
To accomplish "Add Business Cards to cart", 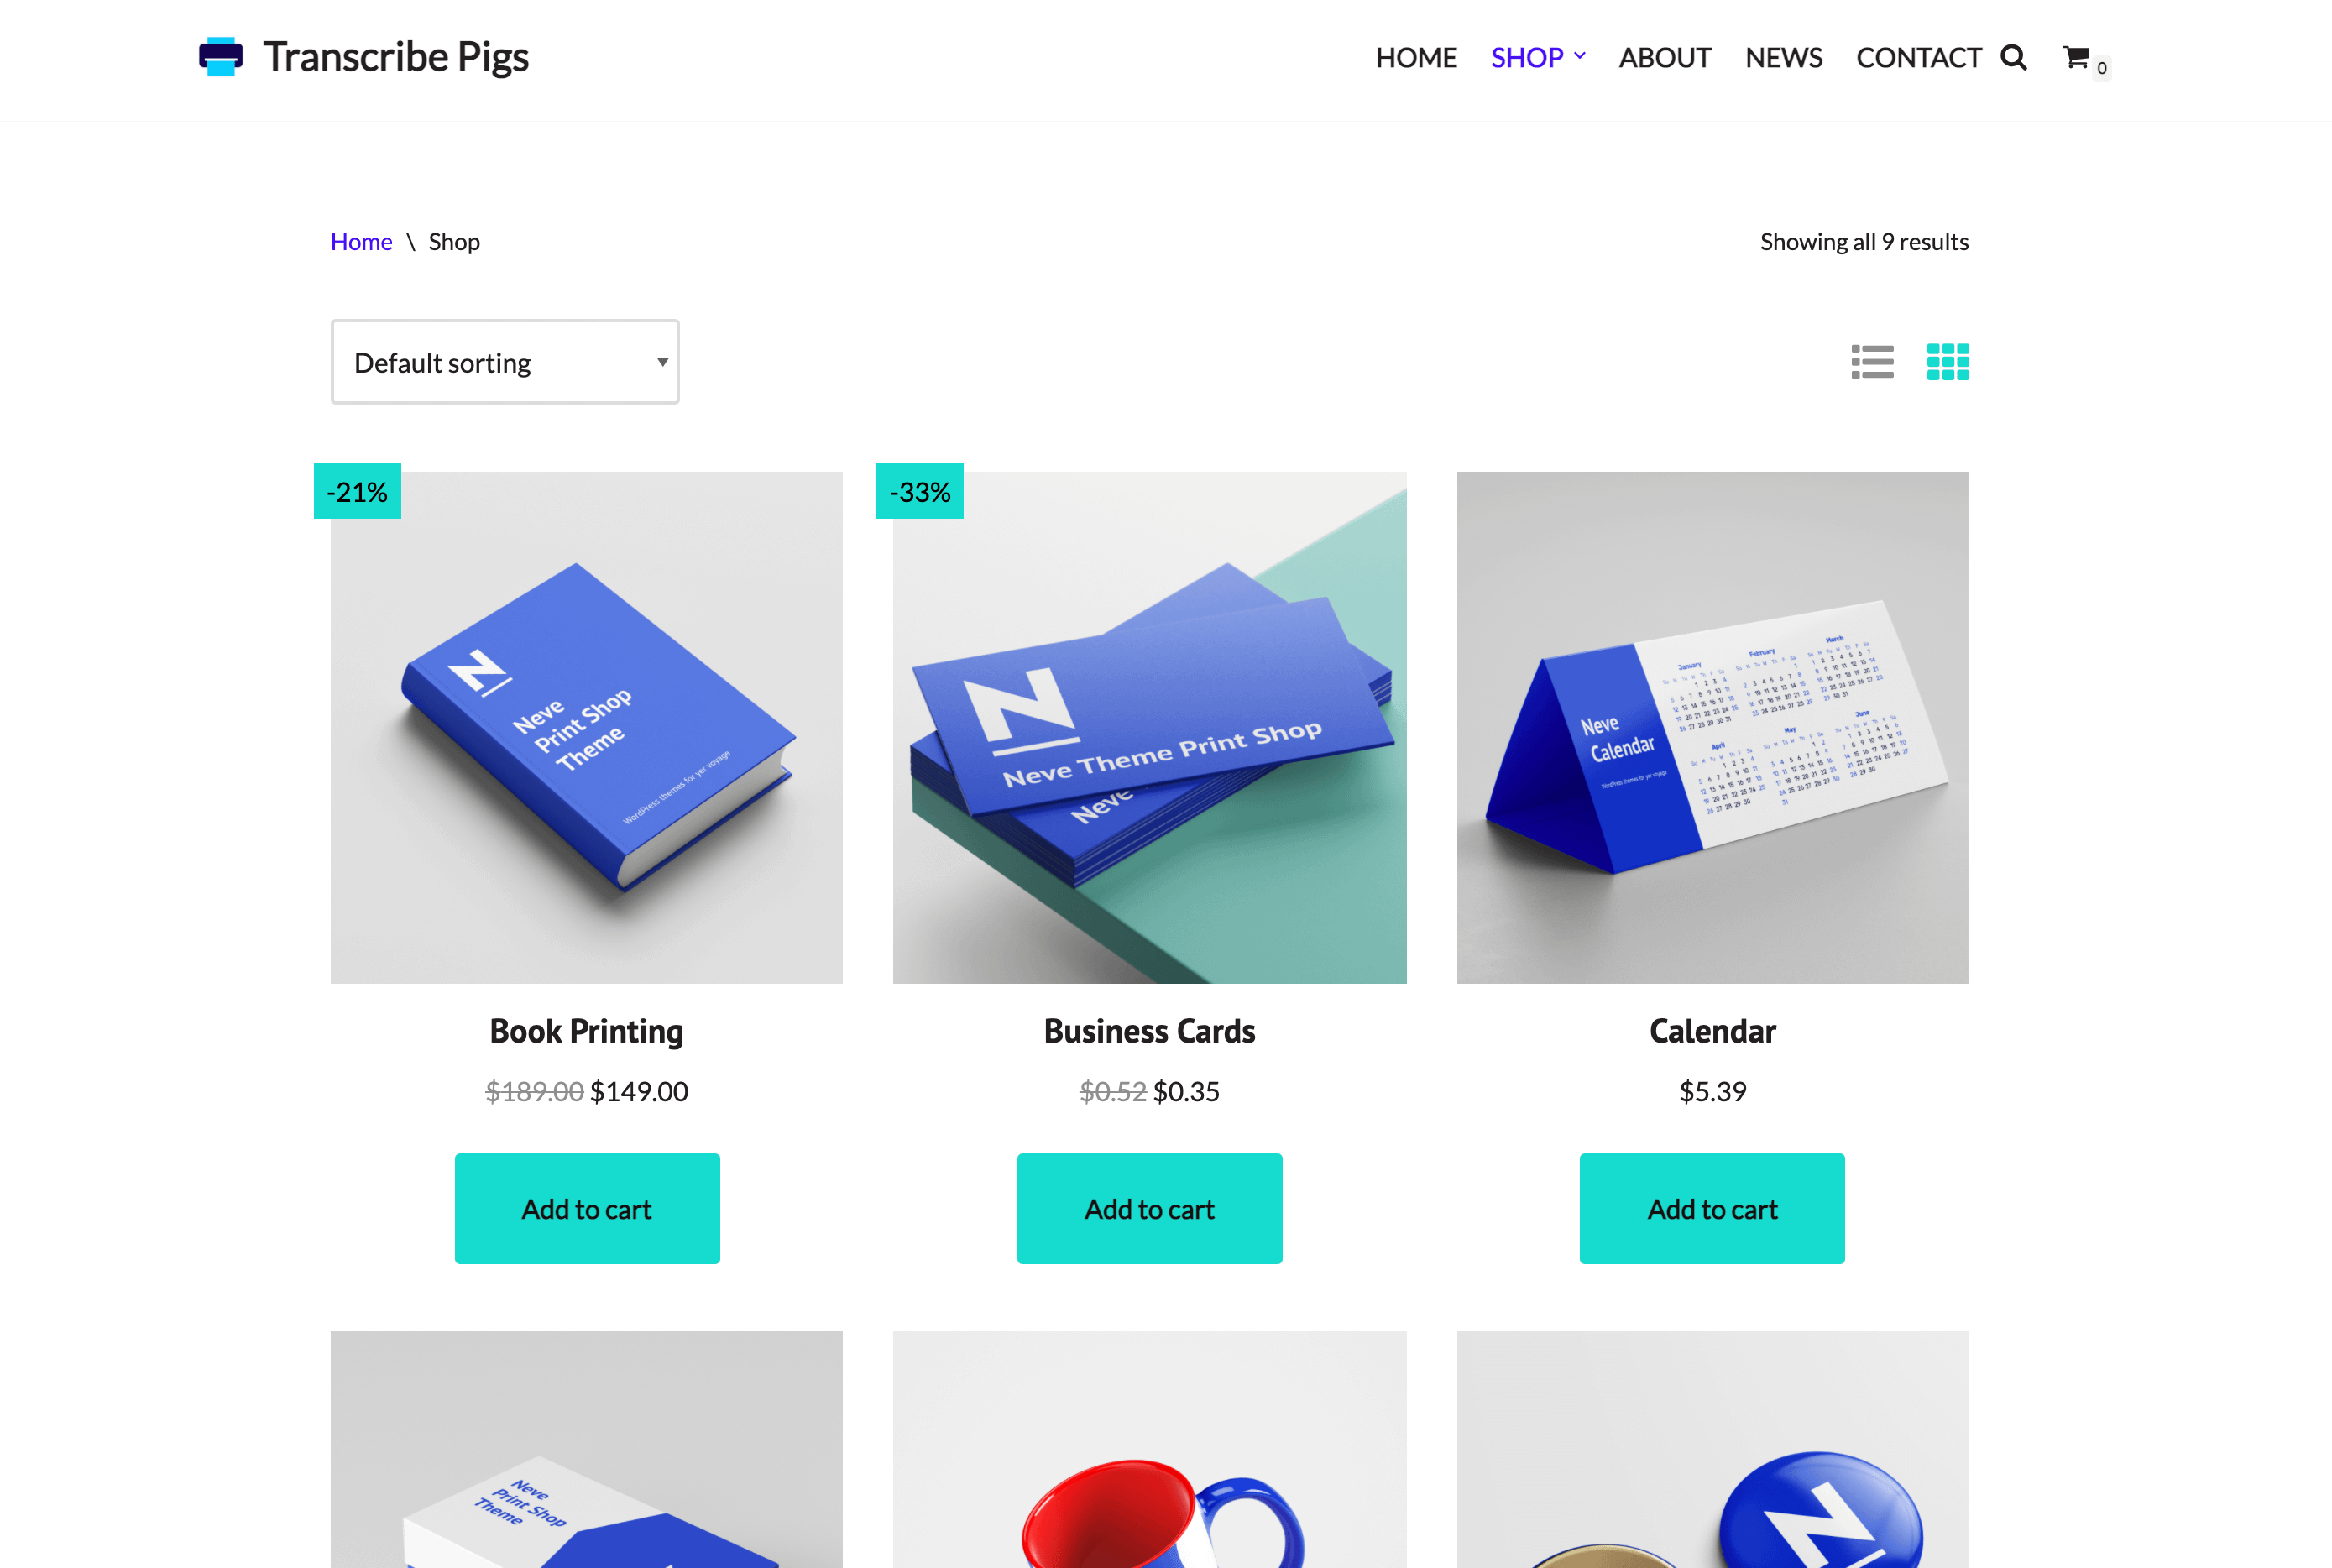I will (1150, 1209).
